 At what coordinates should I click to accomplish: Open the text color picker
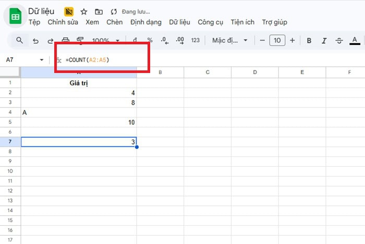[x=355, y=41]
